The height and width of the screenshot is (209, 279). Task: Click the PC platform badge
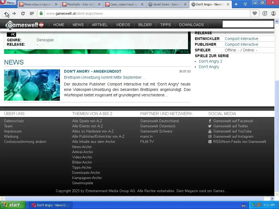click(x=11, y=35)
